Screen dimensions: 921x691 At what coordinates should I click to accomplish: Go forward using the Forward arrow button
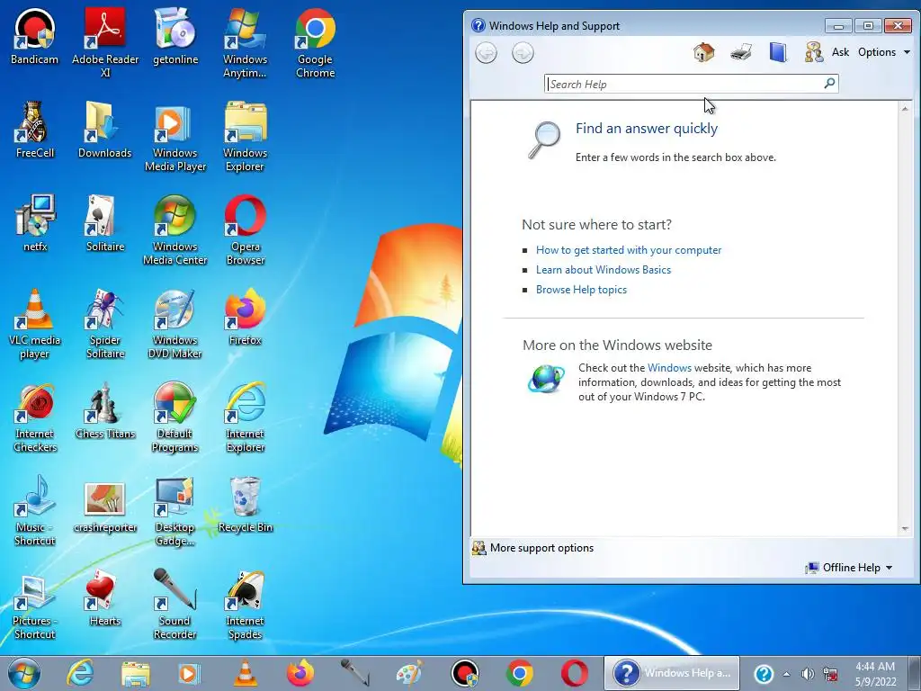pos(523,53)
